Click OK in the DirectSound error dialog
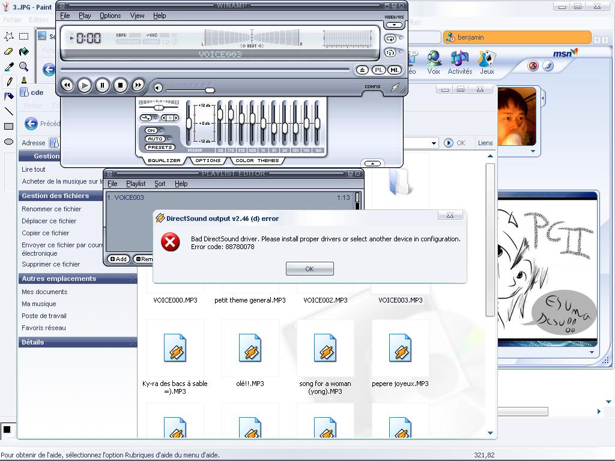The image size is (615, 461). coord(309,269)
